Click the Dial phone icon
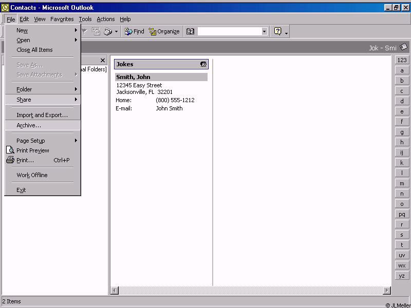411x308 pixels. [x=108, y=31]
